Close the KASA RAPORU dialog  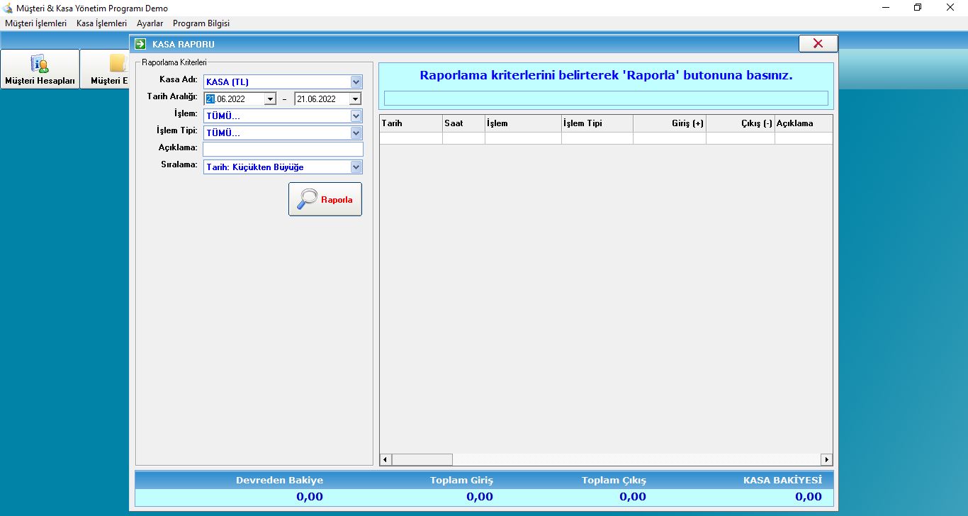(818, 43)
